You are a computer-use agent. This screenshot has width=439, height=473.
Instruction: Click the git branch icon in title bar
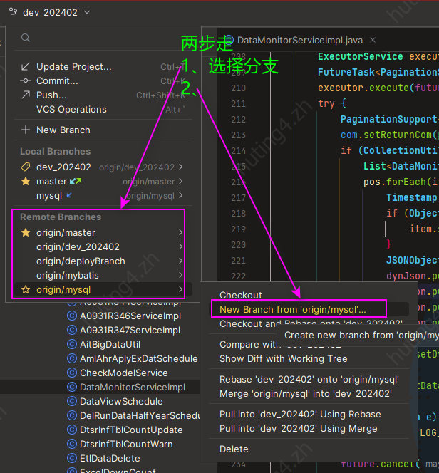11,12
